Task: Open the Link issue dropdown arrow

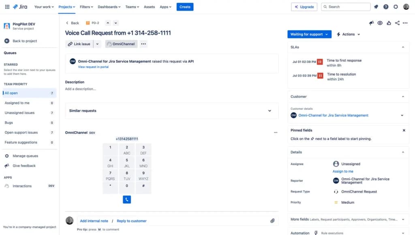Action: click(97, 44)
